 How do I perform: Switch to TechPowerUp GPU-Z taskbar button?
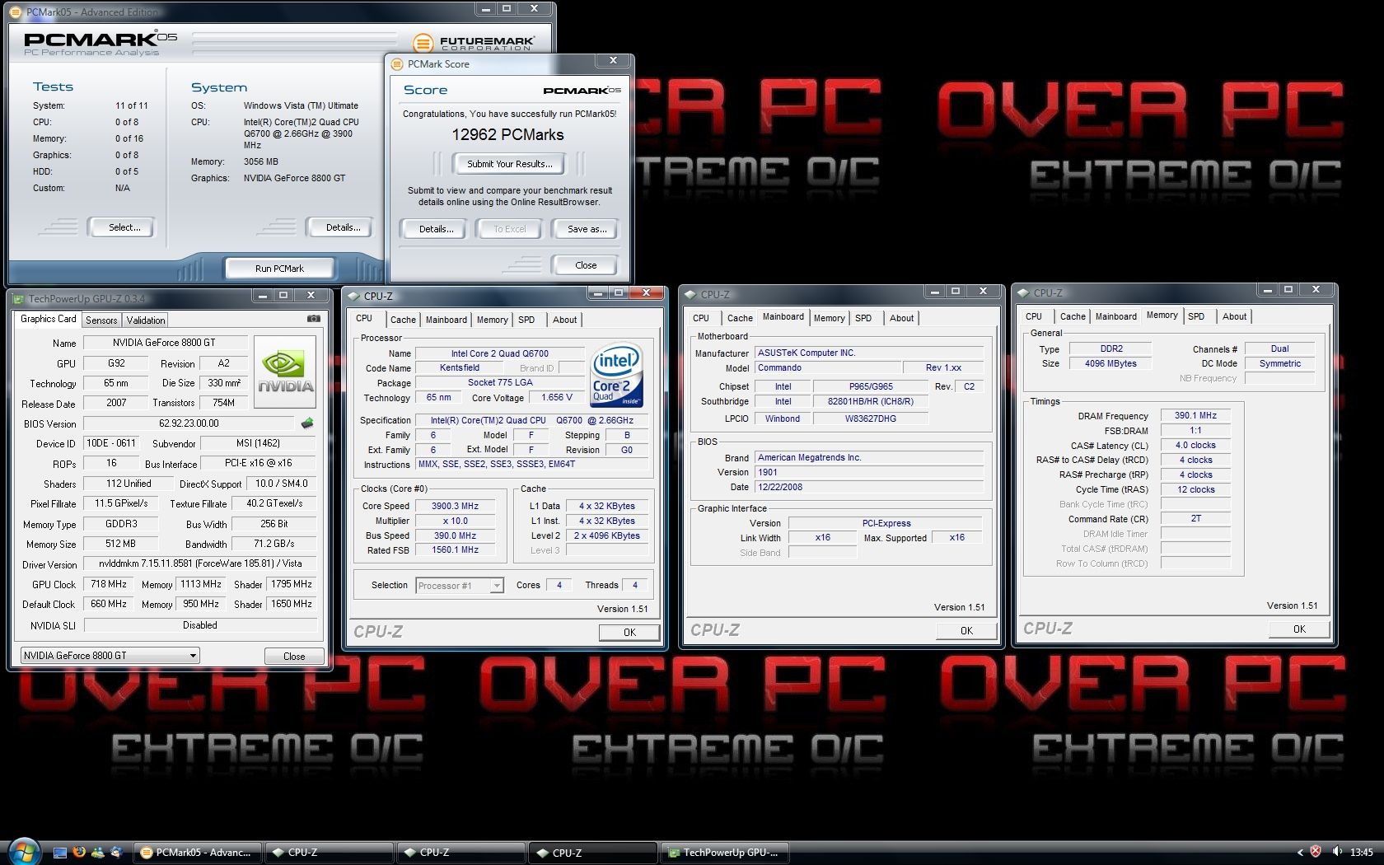coord(725,853)
